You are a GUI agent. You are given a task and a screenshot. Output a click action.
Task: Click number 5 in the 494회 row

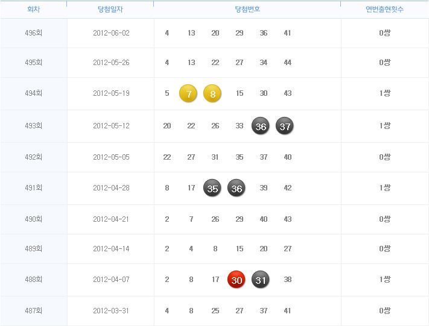tap(167, 93)
